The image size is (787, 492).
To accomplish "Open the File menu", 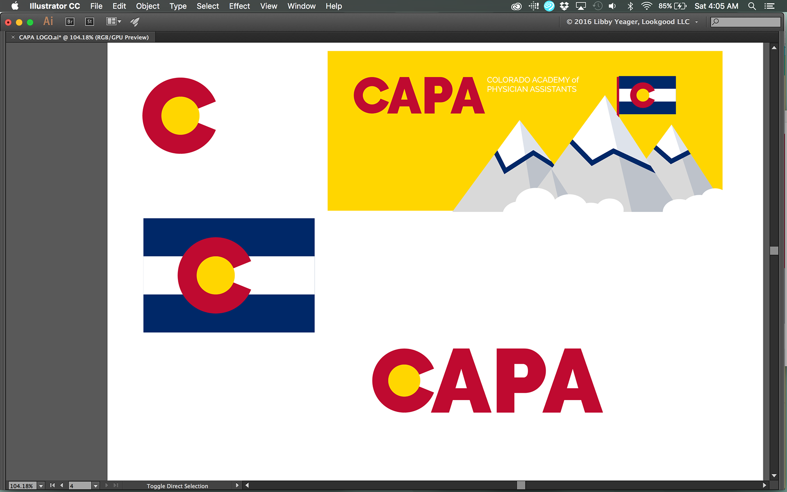I will pos(96,6).
